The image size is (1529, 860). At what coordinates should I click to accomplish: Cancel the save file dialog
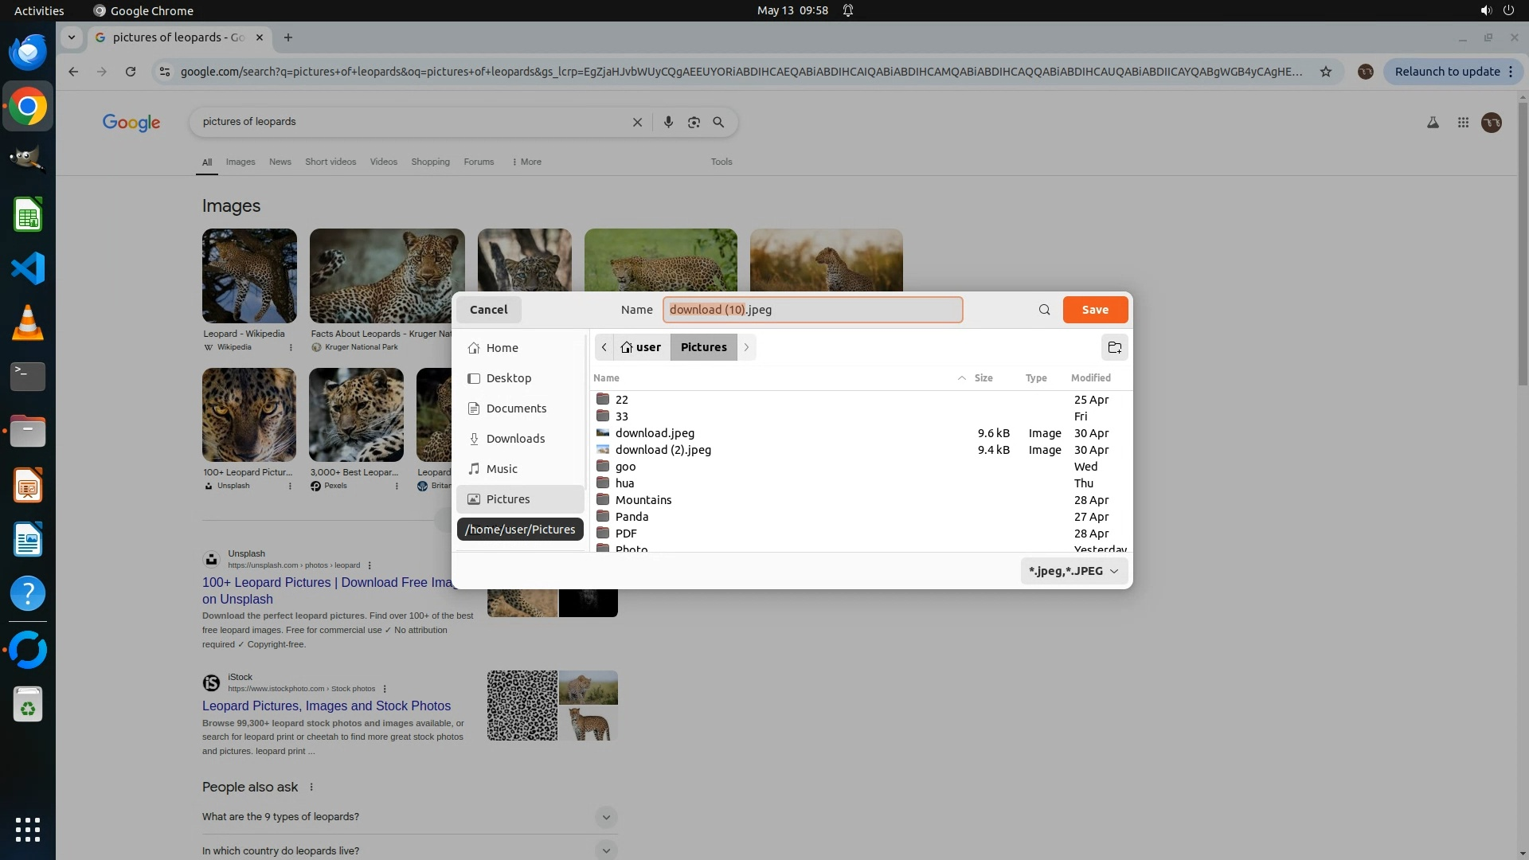488,310
